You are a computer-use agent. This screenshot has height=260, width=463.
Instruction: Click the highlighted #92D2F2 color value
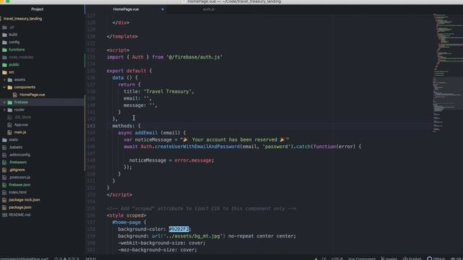[x=179, y=229]
